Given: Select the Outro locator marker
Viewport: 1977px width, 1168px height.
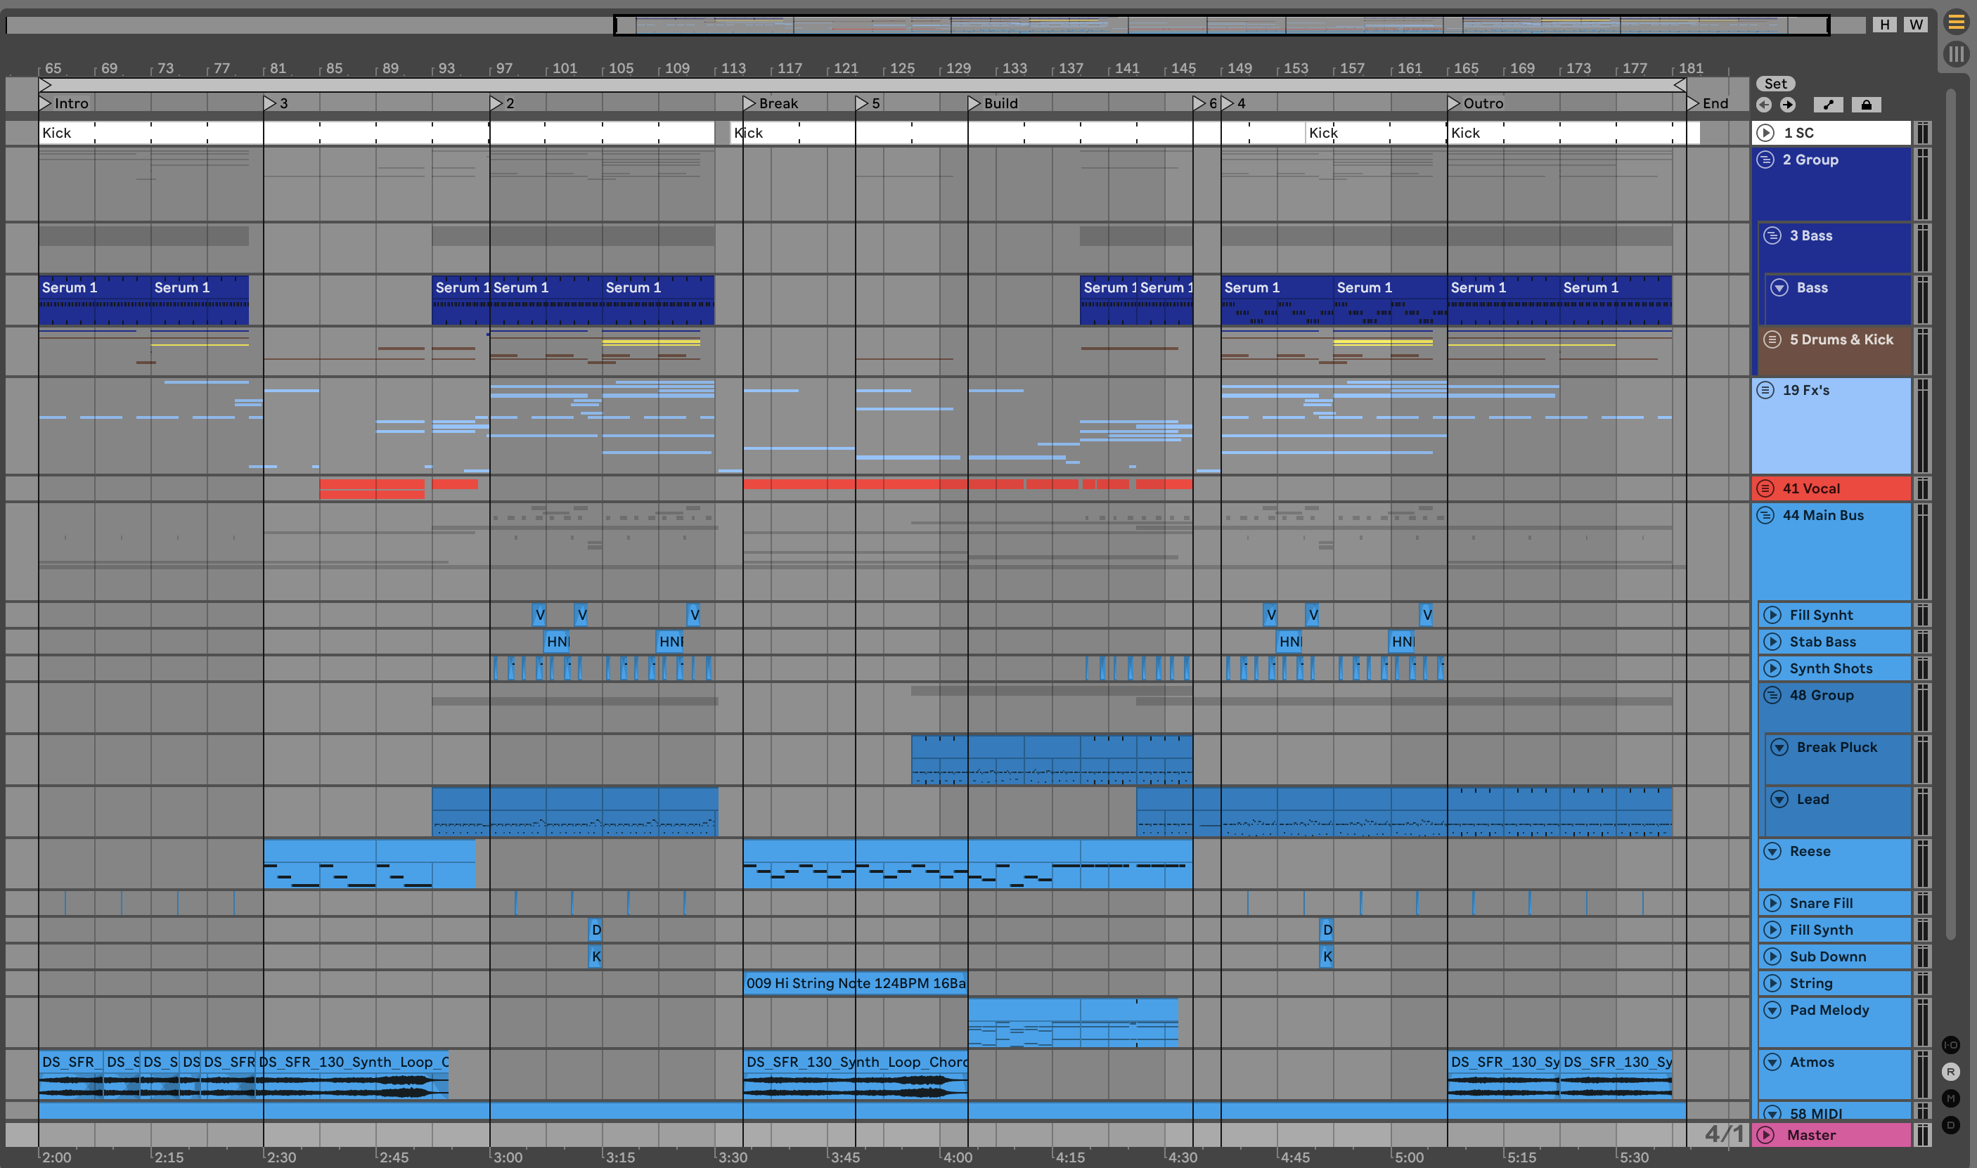Looking at the screenshot, I should [x=1454, y=103].
